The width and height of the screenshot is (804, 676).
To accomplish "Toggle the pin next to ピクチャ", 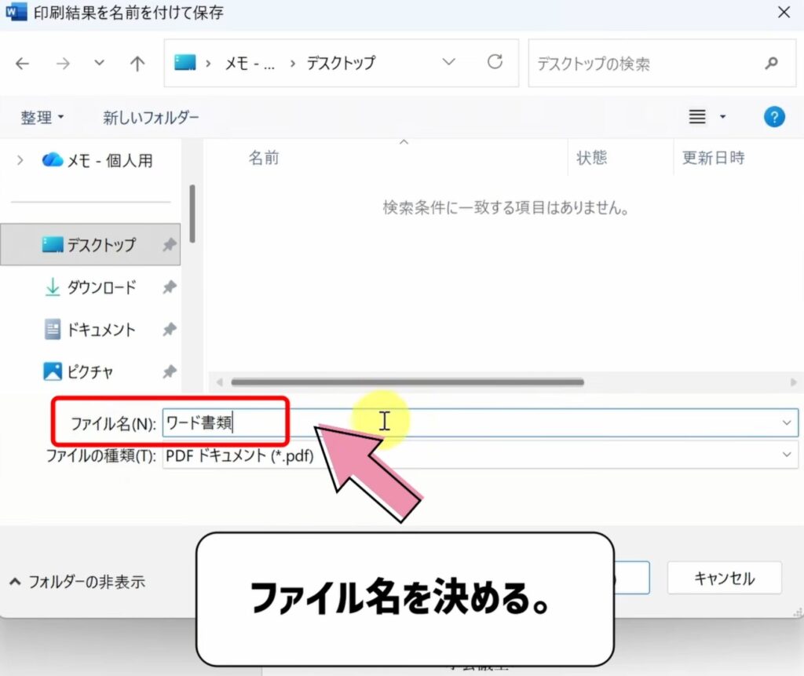I will [170, 371].
